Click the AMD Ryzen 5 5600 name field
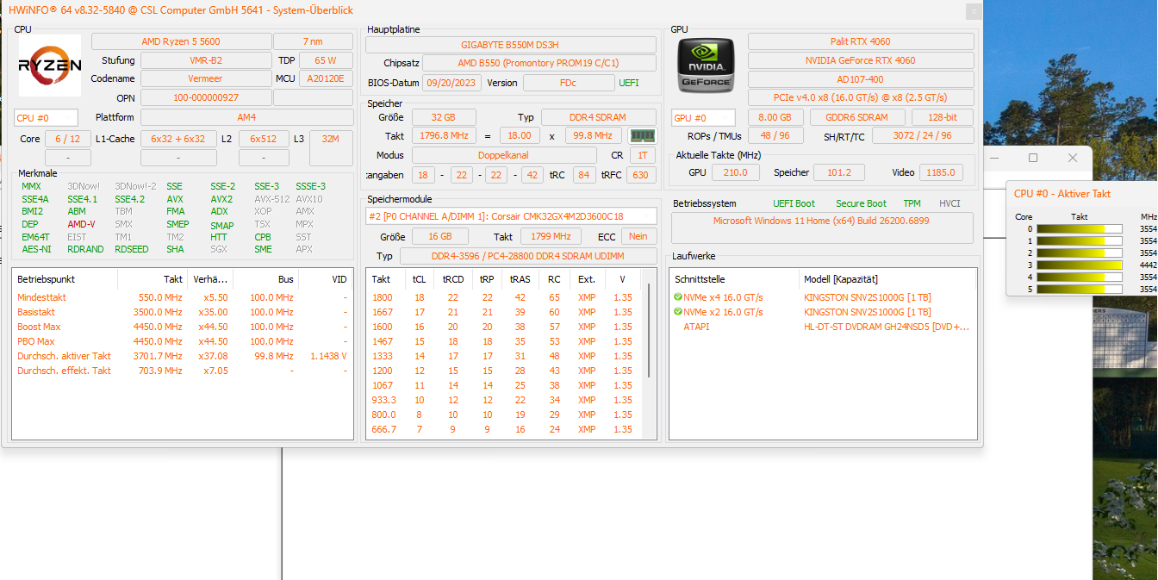 pos(181,41)
